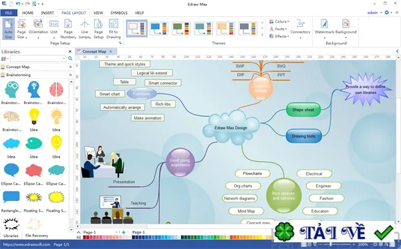
Task: Apply the gray-purple theme thumbnail
Action: pyautogui.click(x=248, y=28)
